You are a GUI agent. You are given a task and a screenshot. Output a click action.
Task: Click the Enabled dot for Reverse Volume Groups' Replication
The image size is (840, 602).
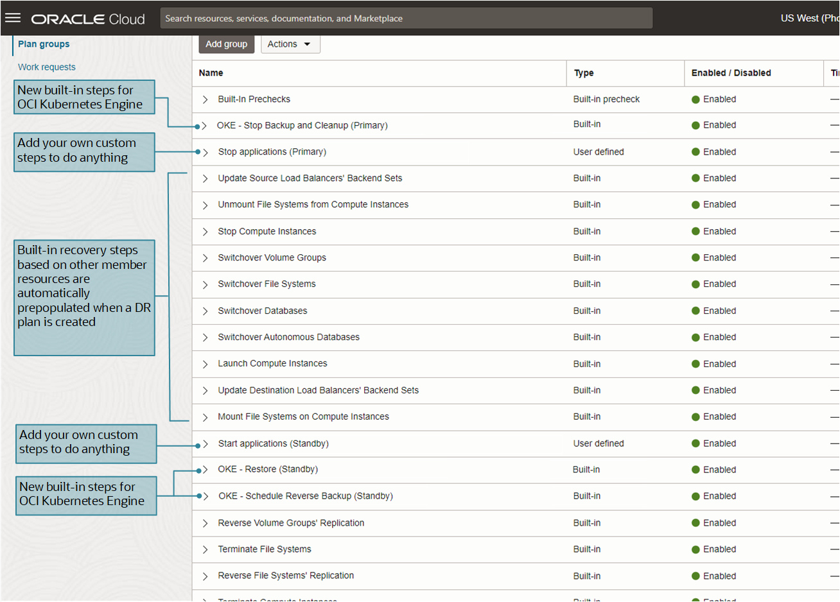pyautogui.click(x=697, y=522)
